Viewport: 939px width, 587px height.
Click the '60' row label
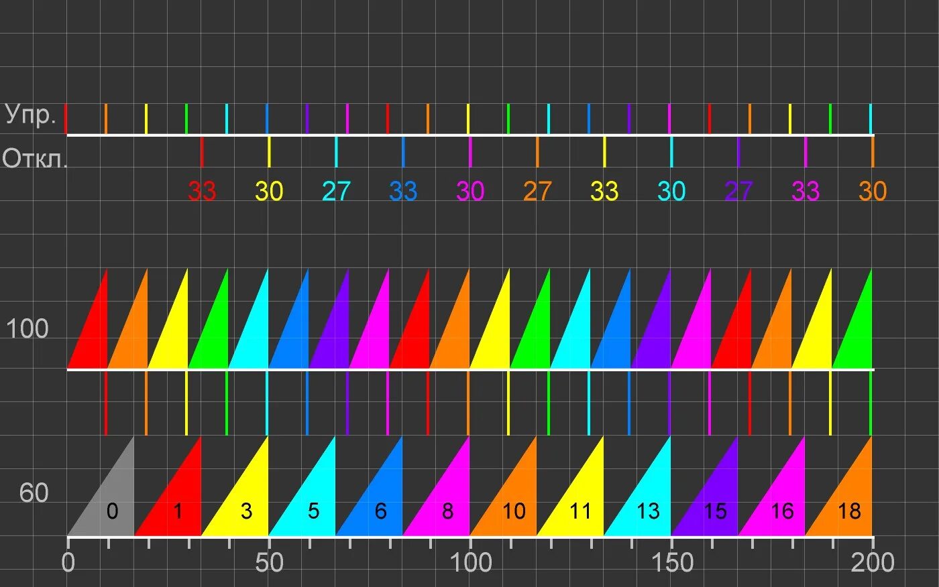(x=34, y=493)
